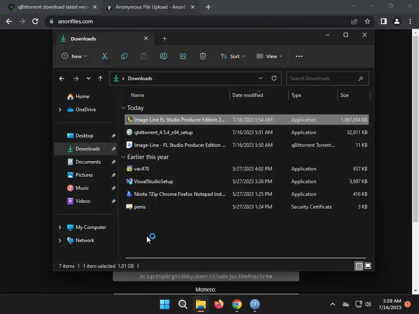
Task: Collapse the Today group
Action: 123,108
